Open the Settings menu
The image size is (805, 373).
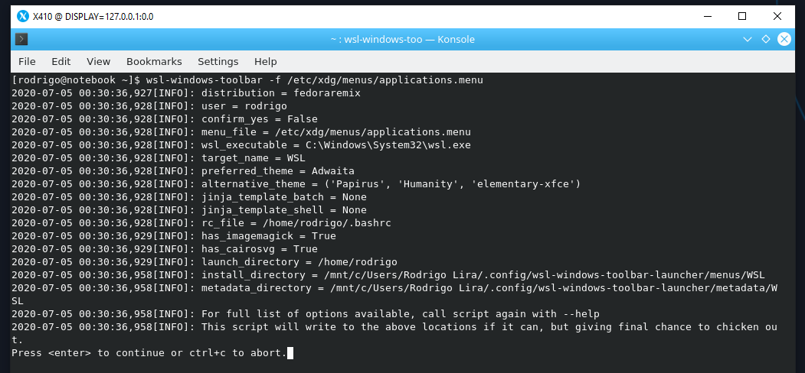[218, 61]
